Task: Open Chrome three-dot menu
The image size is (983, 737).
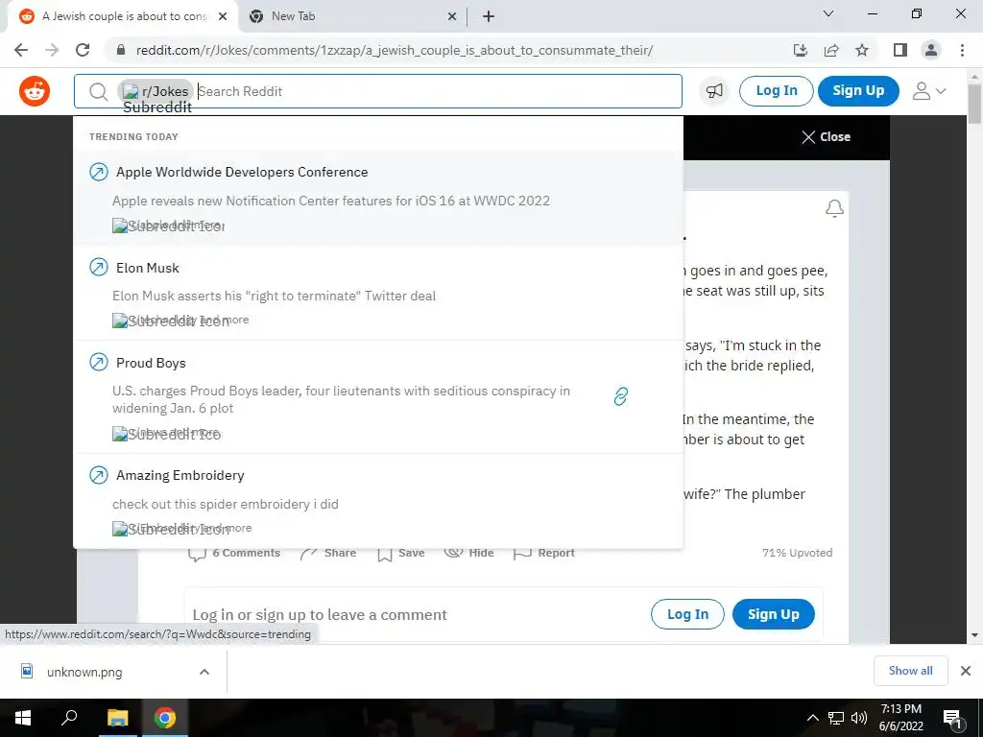Action: coord(962,50)
